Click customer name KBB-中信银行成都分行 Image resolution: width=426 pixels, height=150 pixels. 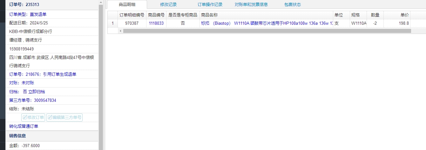pyautogui.click(x=30, y=31)
